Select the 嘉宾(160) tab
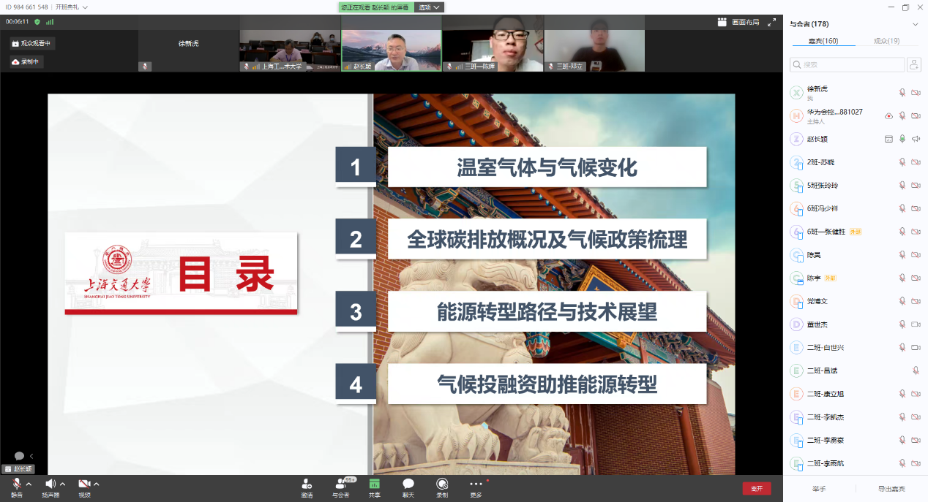The image size is (928, 502). pos(823,41)
